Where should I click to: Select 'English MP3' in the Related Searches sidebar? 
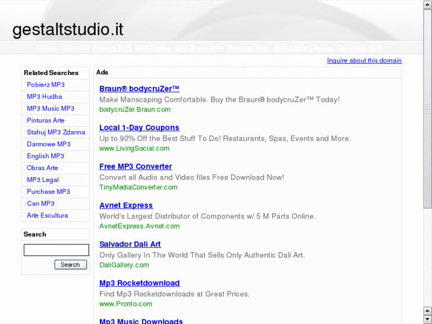(x=46, y=156)
